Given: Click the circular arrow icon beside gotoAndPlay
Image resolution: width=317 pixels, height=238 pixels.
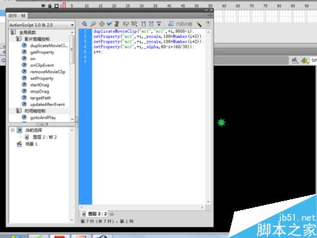Looking at the screenshot, I should click(x=24, y=117).
